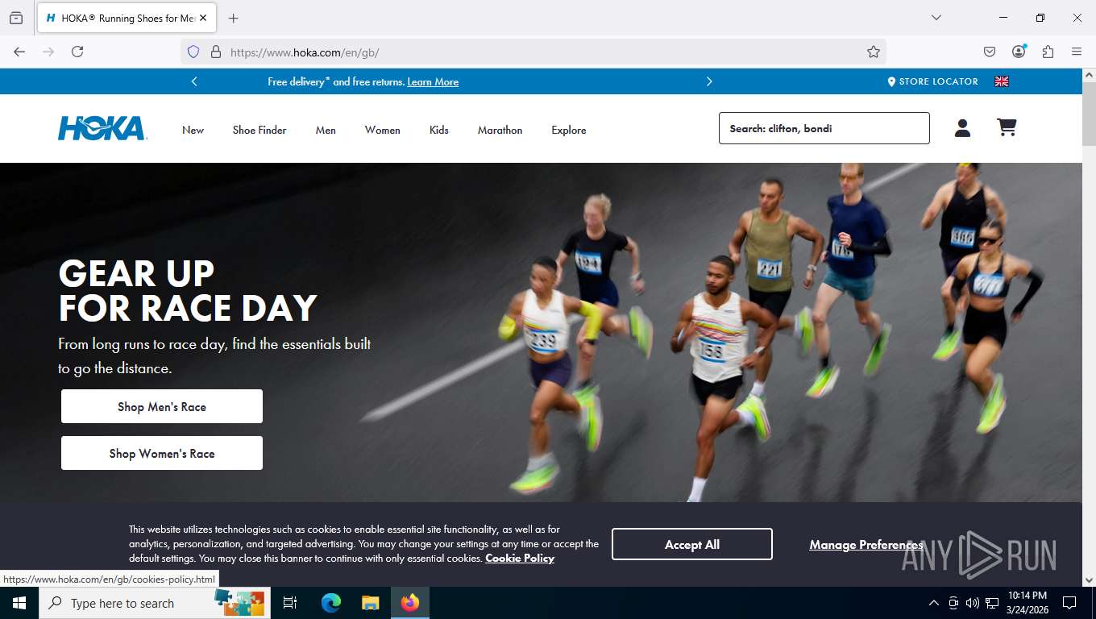Open Manage Preferences for cookies

pyautogui.click(x=866, y=545)
